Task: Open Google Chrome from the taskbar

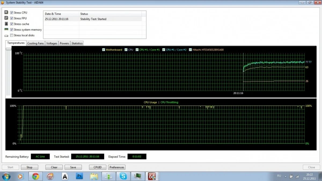Action: pyautogui.click(x=35, y=176)
